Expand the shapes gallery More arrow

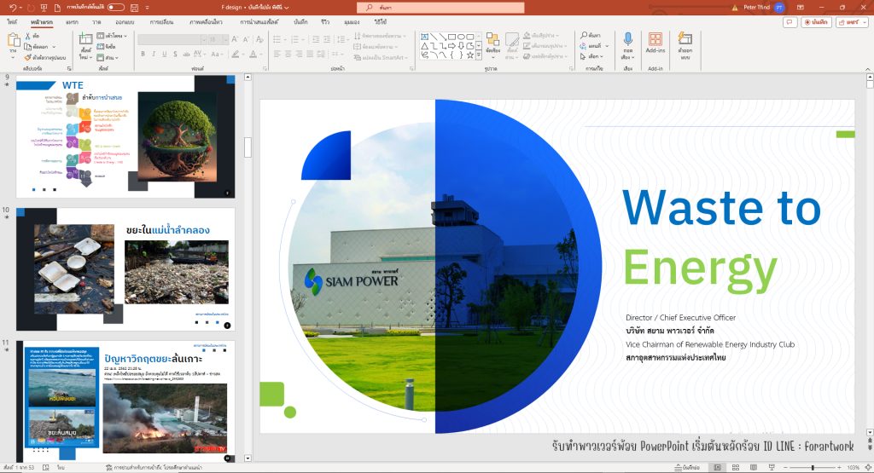(478, 55)
